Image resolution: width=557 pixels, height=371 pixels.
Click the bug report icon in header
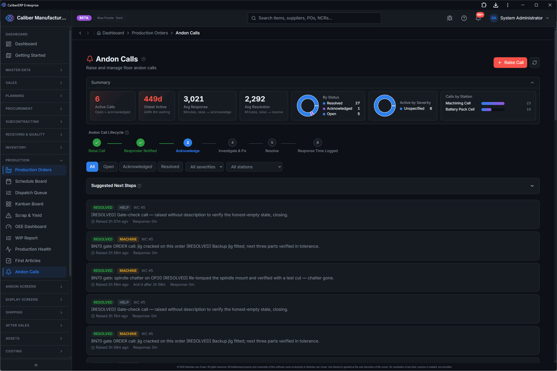(450, 18)
